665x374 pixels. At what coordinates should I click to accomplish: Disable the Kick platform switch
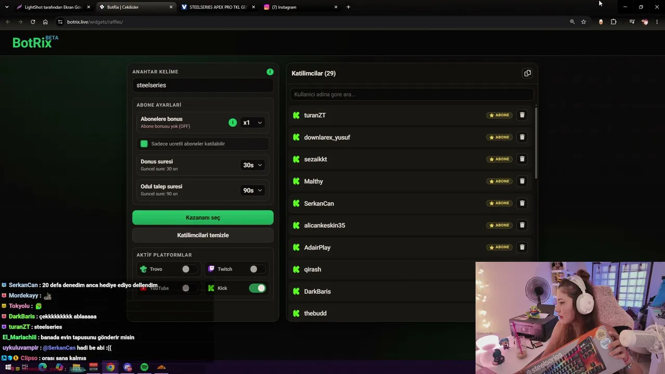pos(257,288)
